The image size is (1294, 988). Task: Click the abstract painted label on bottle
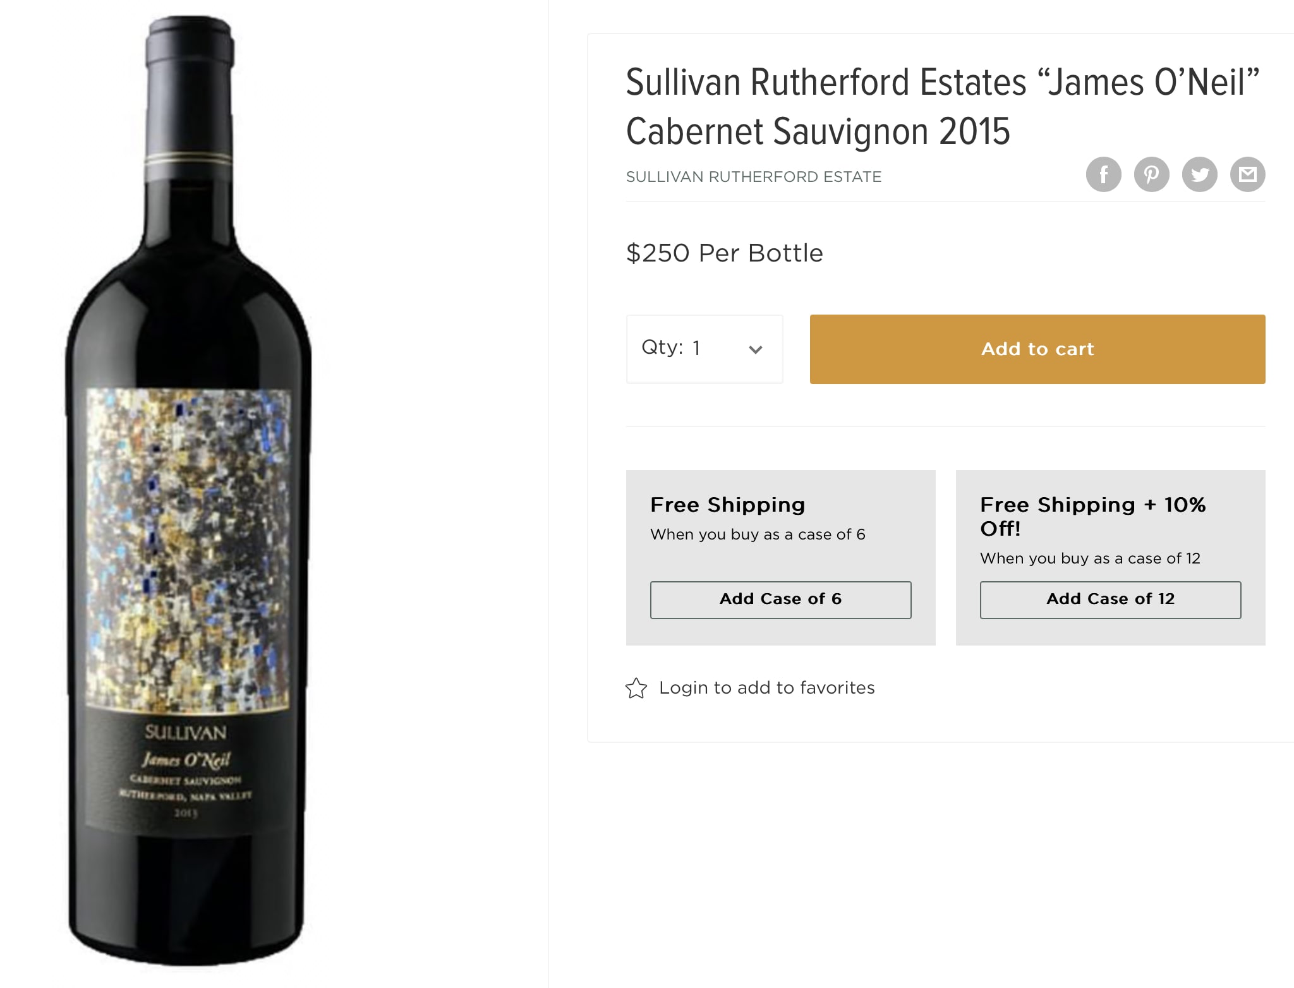pos(188,550)
